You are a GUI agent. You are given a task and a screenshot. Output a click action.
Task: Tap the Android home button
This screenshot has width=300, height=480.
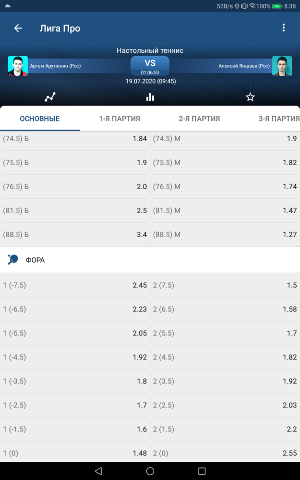coord(150,471)
